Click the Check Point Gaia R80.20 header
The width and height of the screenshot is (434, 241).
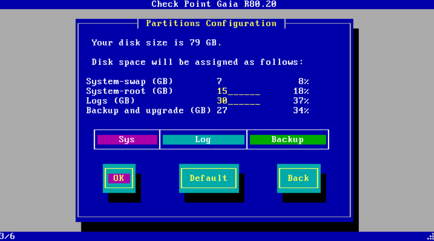click(214, 4)
